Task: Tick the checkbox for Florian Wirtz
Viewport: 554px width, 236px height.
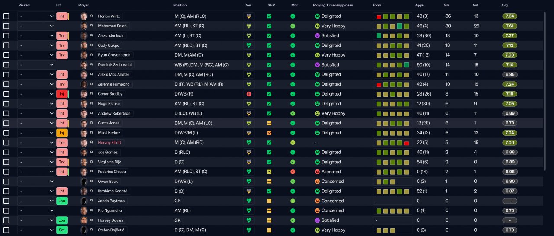Action: [6, 16]
